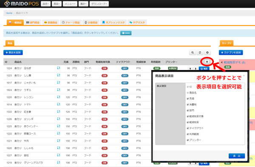Click the MAIDO POS logo
This screenshot has width=255, height=167.
point(22,3)
